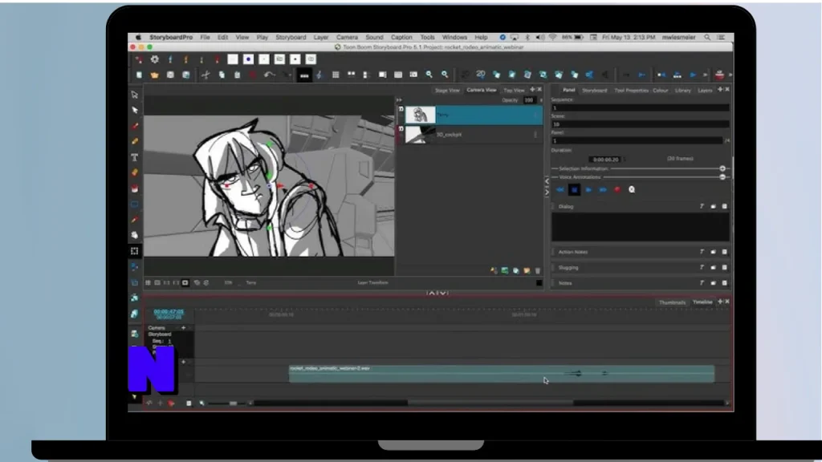Click the Open folder icon in toolbar
Viewport: 822px width, 462px height.
pos(155,75)
